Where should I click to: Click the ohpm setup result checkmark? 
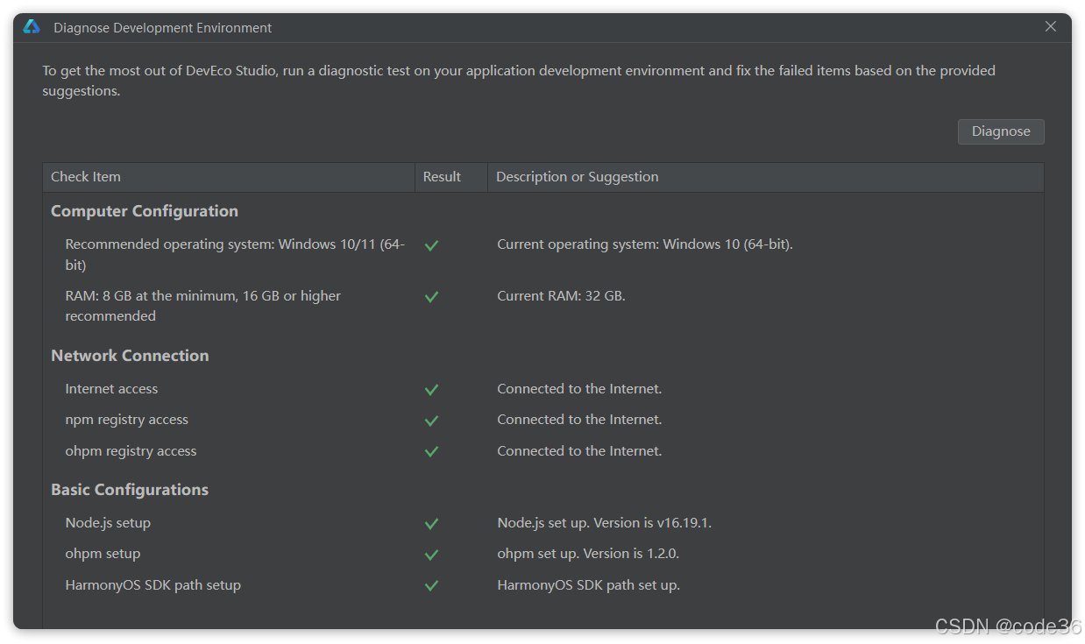click(431, 555)
